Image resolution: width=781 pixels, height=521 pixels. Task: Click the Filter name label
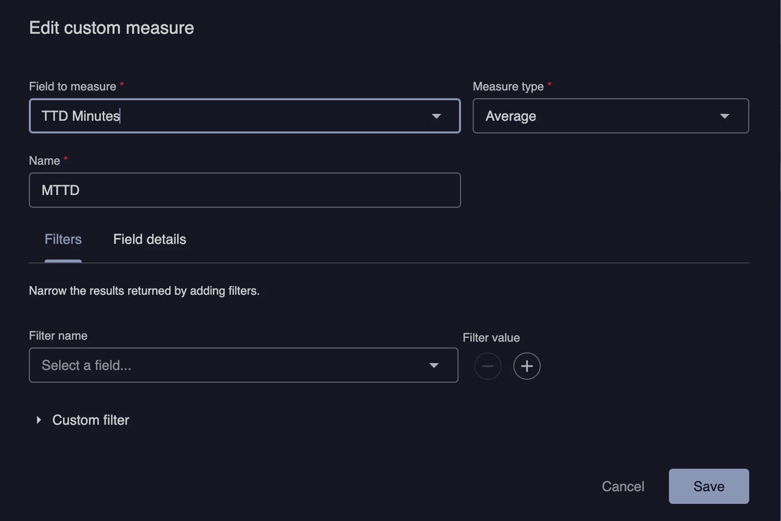click(58, 336)
